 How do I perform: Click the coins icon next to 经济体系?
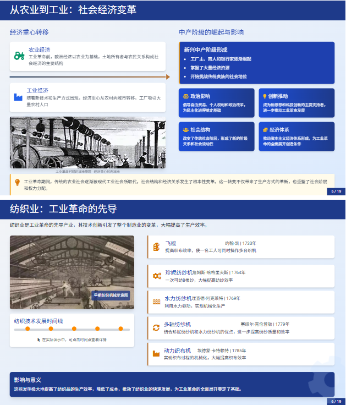pyautogui.click(x=266, y=130)
